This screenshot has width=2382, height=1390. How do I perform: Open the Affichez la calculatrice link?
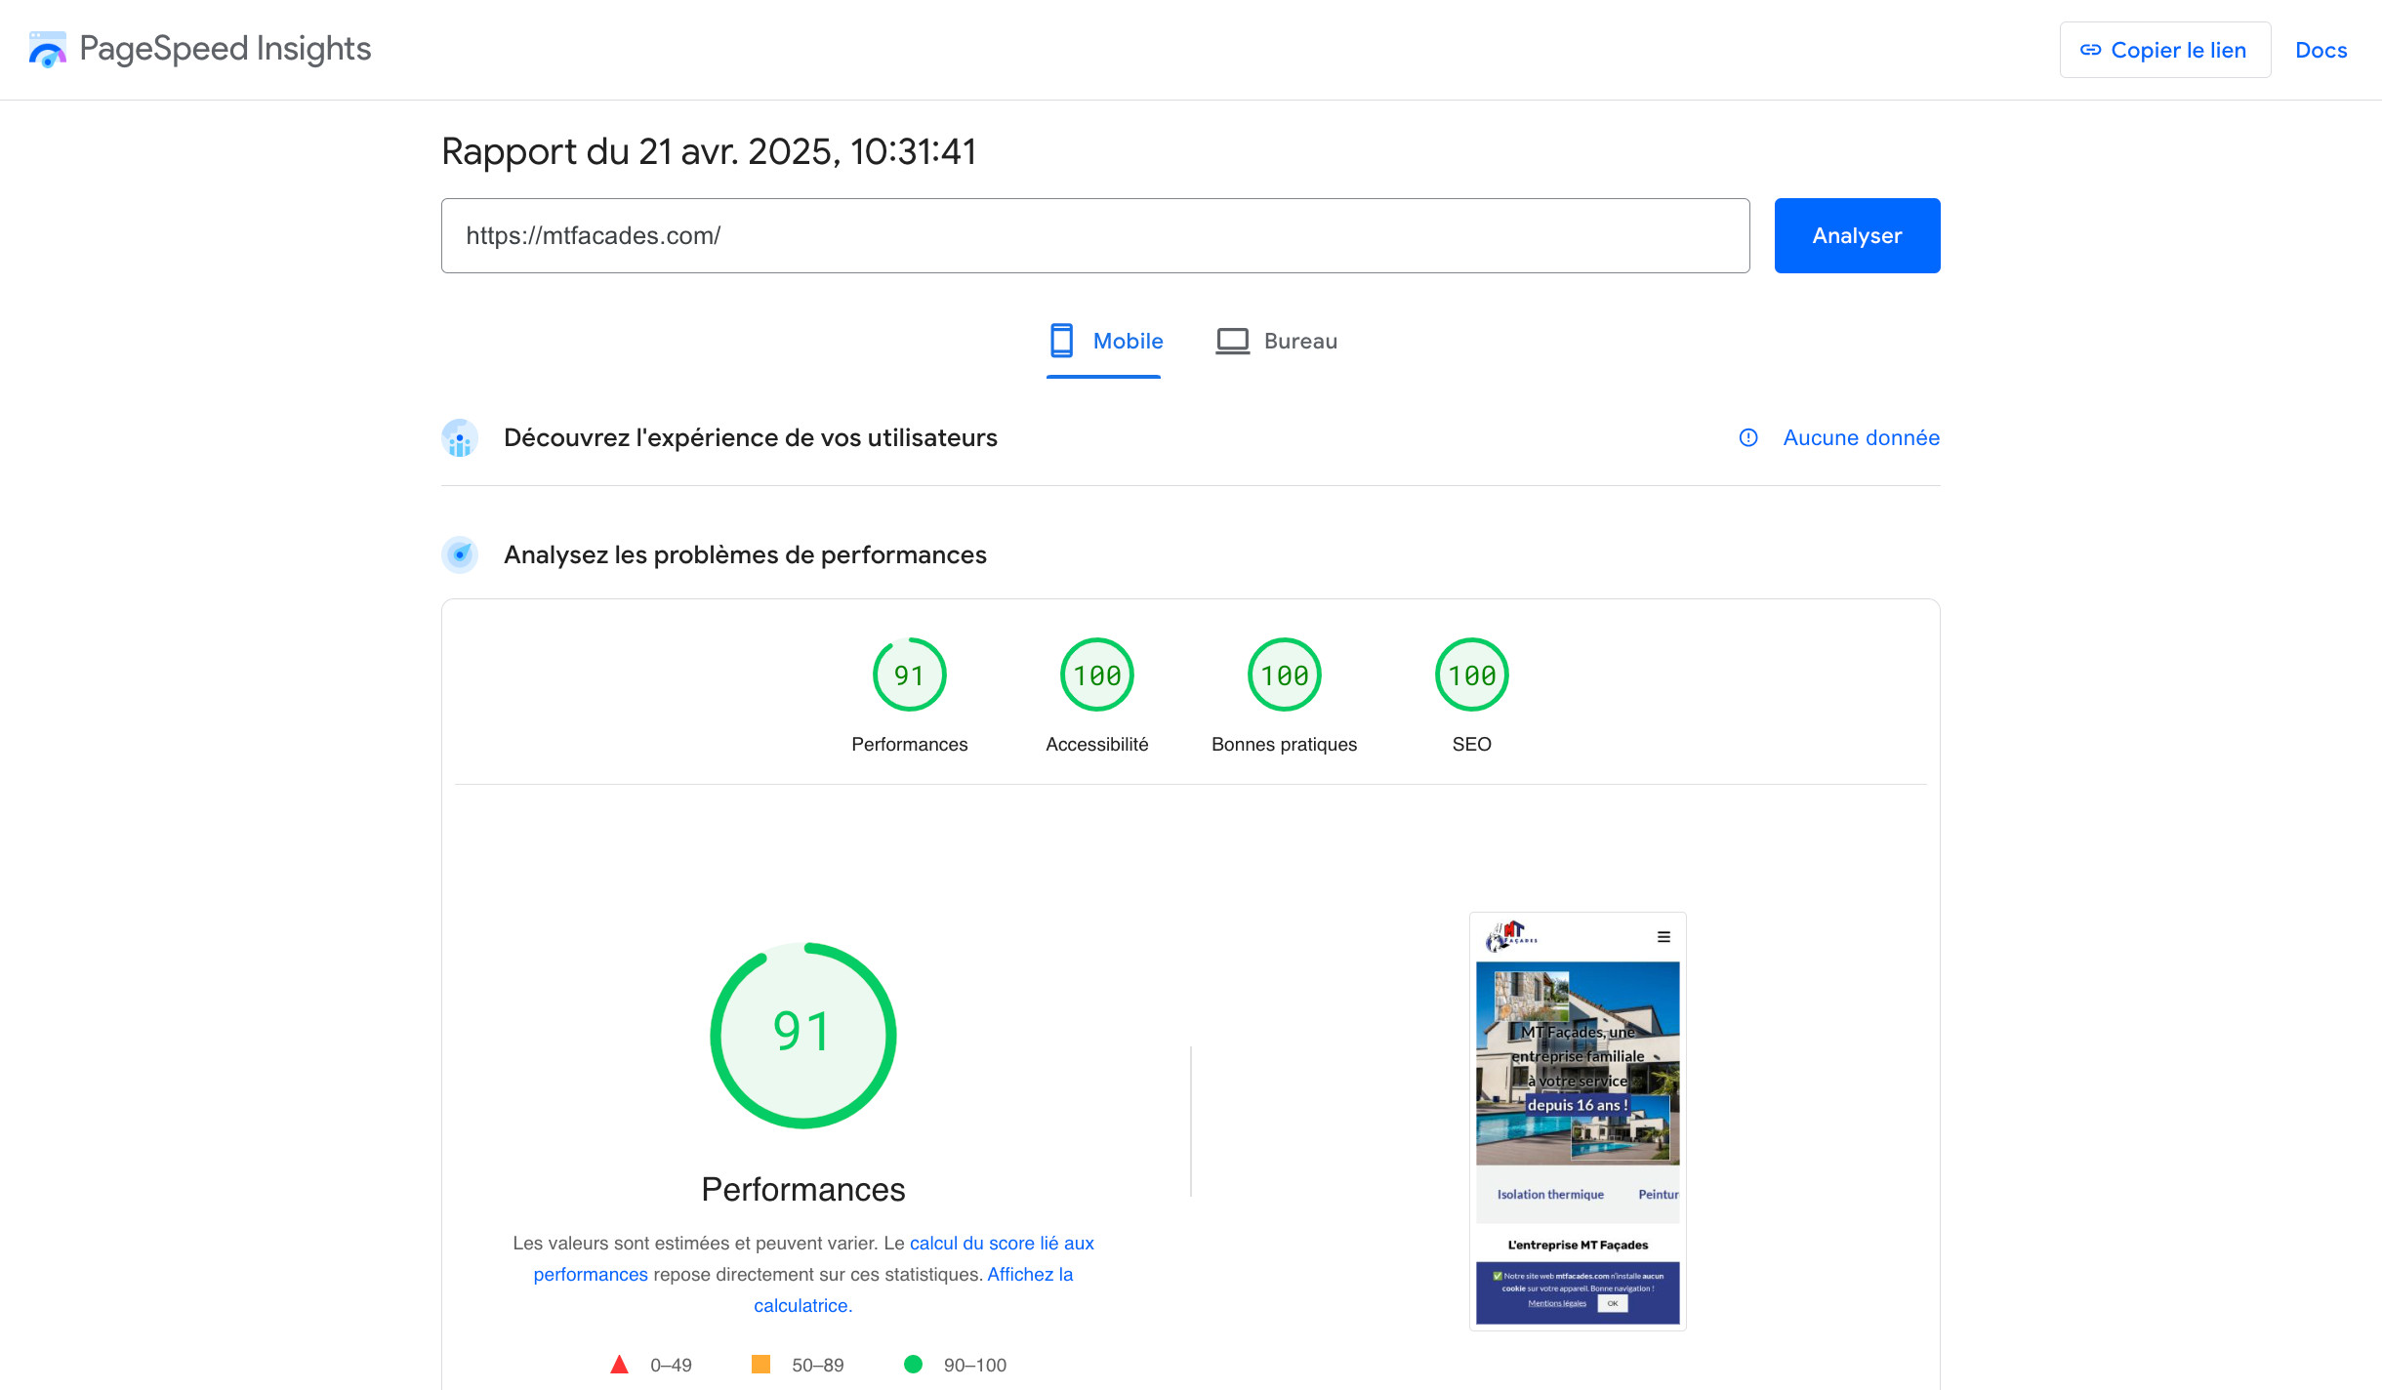[x=1029, y=1274]
